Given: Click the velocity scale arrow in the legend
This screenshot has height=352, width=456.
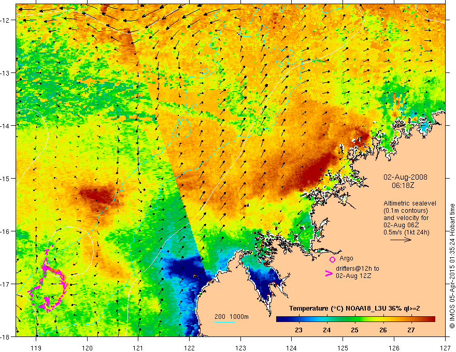Looking at the screenshot, I should pos(401,240).
